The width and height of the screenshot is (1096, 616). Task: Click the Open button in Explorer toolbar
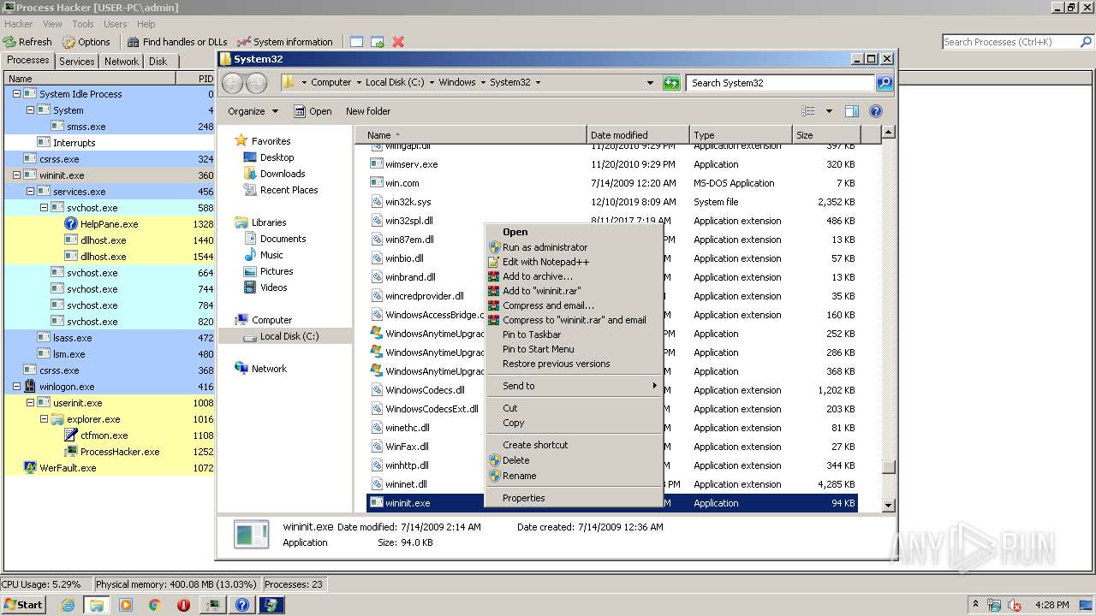(x=313, y=111)
